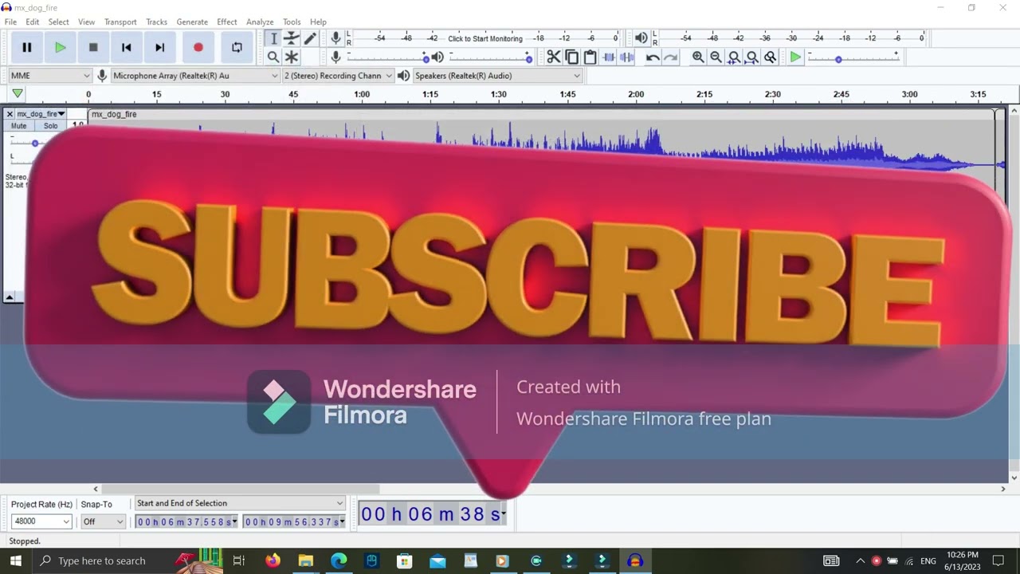The height and width of the screenshot is (574, 1020).
Task: Click the Zoom In magnifier icon
Action: pyautogui.click(x=698, y=57)
